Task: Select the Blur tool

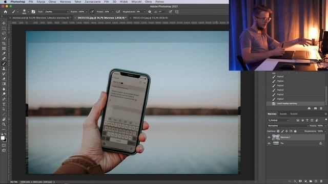Action: tap(4, 89)
